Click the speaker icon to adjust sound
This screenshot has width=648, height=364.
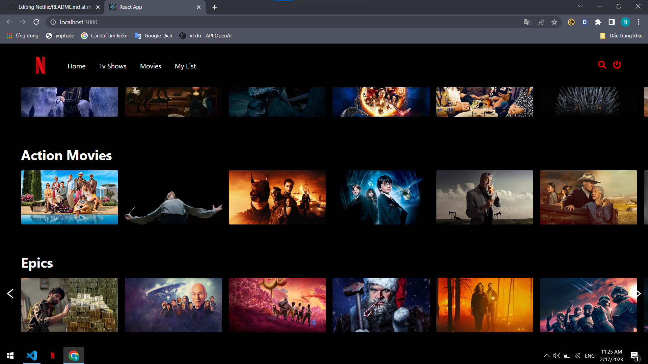(557, 355)
